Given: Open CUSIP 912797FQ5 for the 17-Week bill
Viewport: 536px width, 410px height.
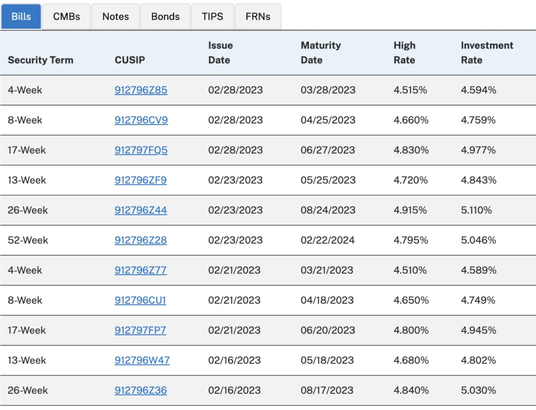Looking at the screenshot, I should pyautogui.click(x=140, y=150).
